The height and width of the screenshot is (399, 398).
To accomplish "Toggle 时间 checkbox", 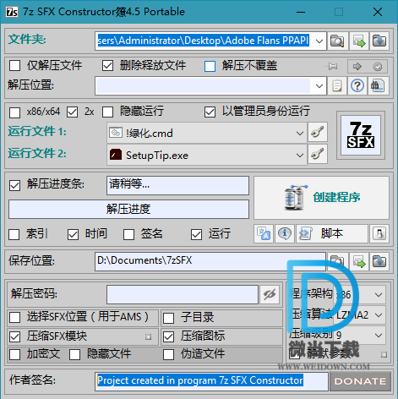I will (x=73, y=234).
